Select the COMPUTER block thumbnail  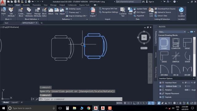tap(176, 43)
